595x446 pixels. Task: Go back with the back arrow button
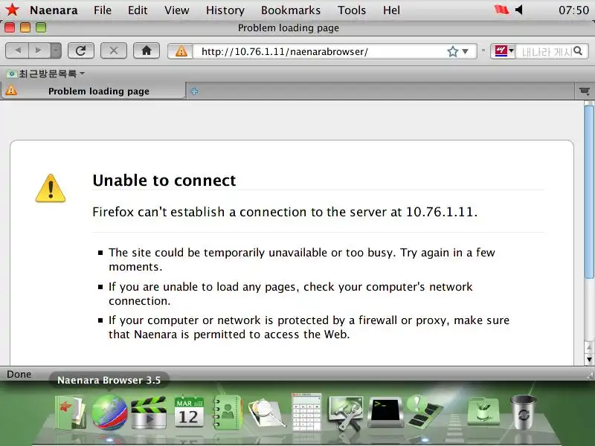pyautogui.click(x=17, y=51)
